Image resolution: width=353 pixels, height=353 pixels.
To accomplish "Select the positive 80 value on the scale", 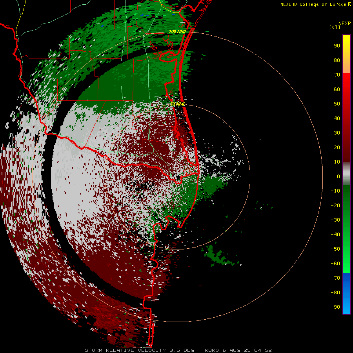I will pos(337,60).
